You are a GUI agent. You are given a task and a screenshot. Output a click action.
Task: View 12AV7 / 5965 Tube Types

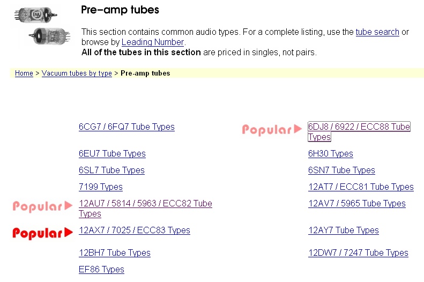coord(357,204)
